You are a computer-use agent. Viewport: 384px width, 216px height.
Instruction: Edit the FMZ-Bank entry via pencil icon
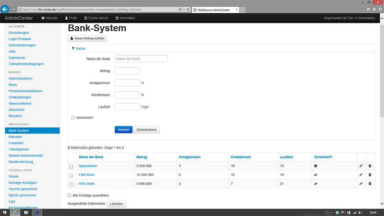click(x=361, y=175)
